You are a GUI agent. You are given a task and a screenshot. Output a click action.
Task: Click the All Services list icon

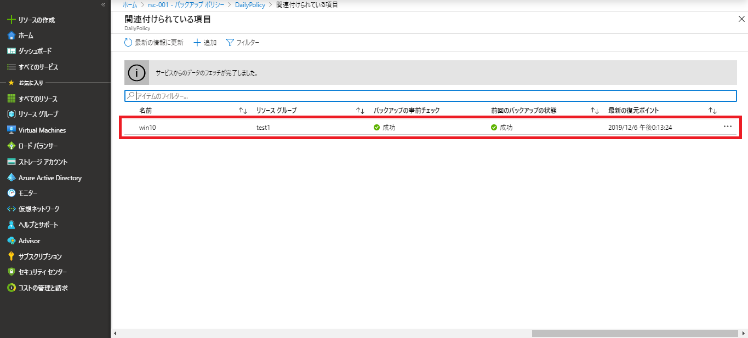point(11,67)
